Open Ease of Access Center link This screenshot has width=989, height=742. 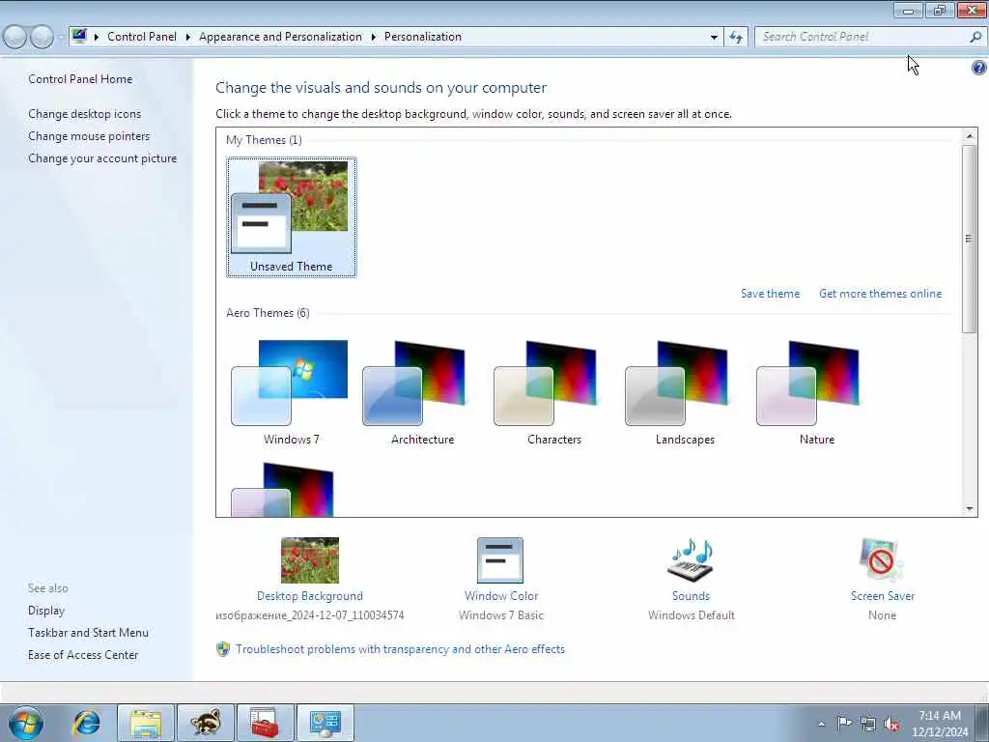coord(83,654)
